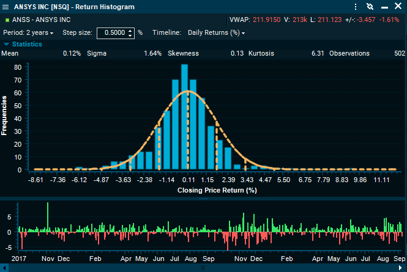The width and height of the screenshot is (407, 272).
Task: Increase step size with up arrow
Action: (130, 30)
